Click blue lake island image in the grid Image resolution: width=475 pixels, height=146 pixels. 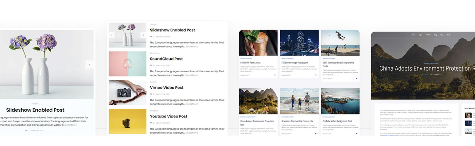click(340, 101)
